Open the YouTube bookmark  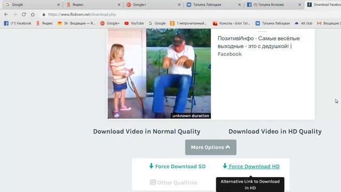point(134,23)
